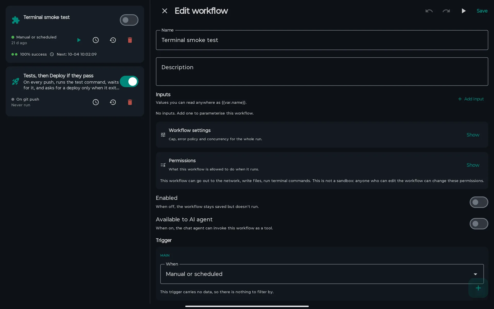Open schedule clock for Terminal smoke test
Viewport: 494px width, 309px height.
96,40
